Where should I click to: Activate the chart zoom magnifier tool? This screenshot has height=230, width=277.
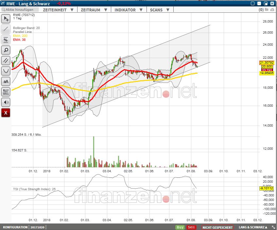[x=6, y=50]
